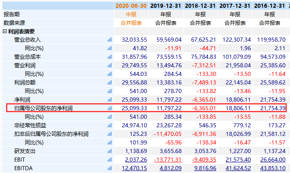Image resolution: width=290 pixels, height=173 pixels.
Task: Click chart icon next to 研发支出
Action: pos(109,151)
